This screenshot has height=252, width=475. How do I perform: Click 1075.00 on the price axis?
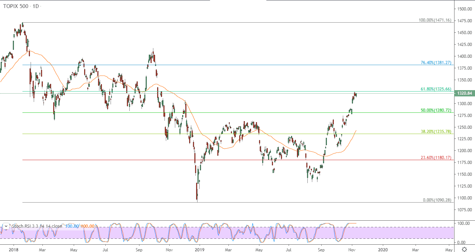click(465, 210)
